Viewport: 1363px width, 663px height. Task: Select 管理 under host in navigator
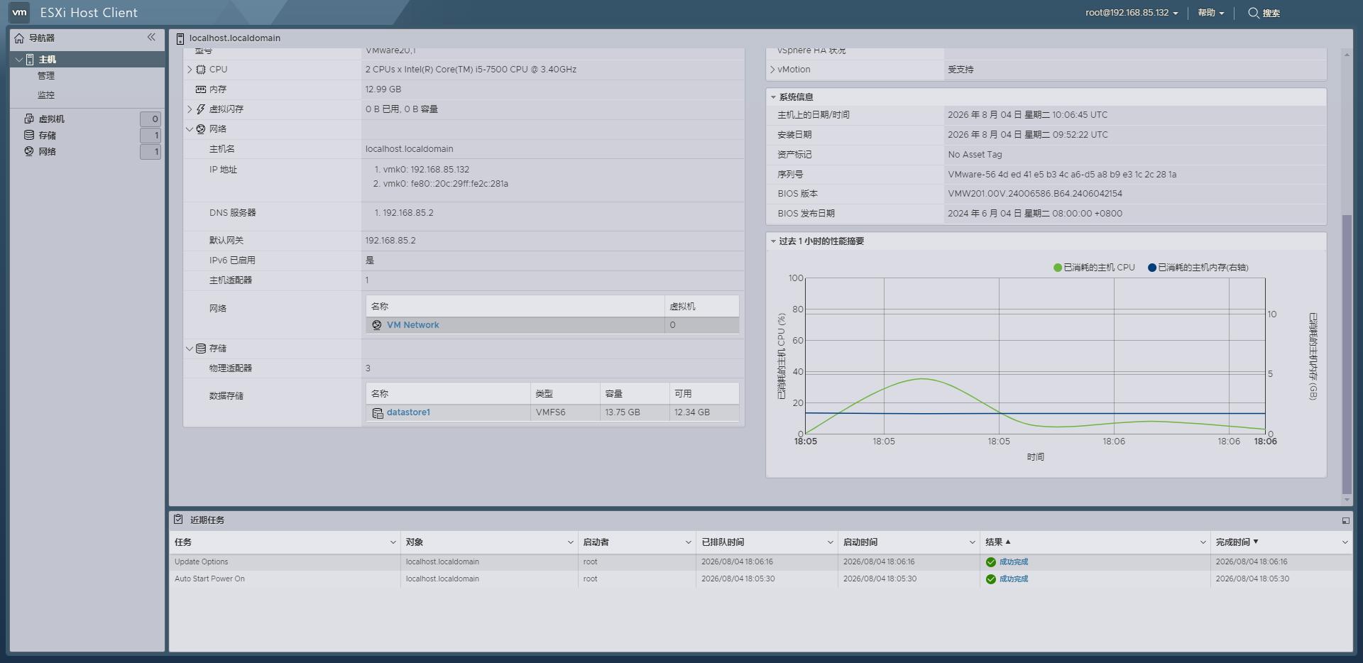click(x=46, y=76)
